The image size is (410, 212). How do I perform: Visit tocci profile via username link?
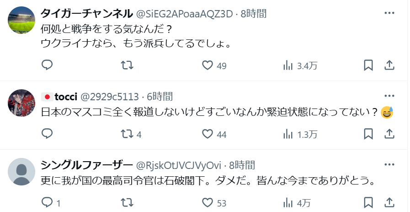click(66, 97)
